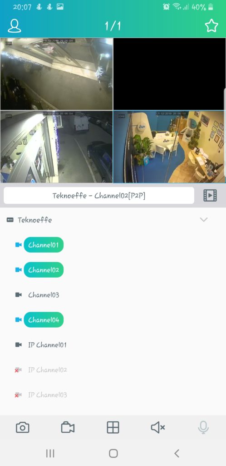Take a snapshot with camera icon
Image resolution: width=226 pixels, height=466 pixels.
pyautogui.click(x=23, y=427)
